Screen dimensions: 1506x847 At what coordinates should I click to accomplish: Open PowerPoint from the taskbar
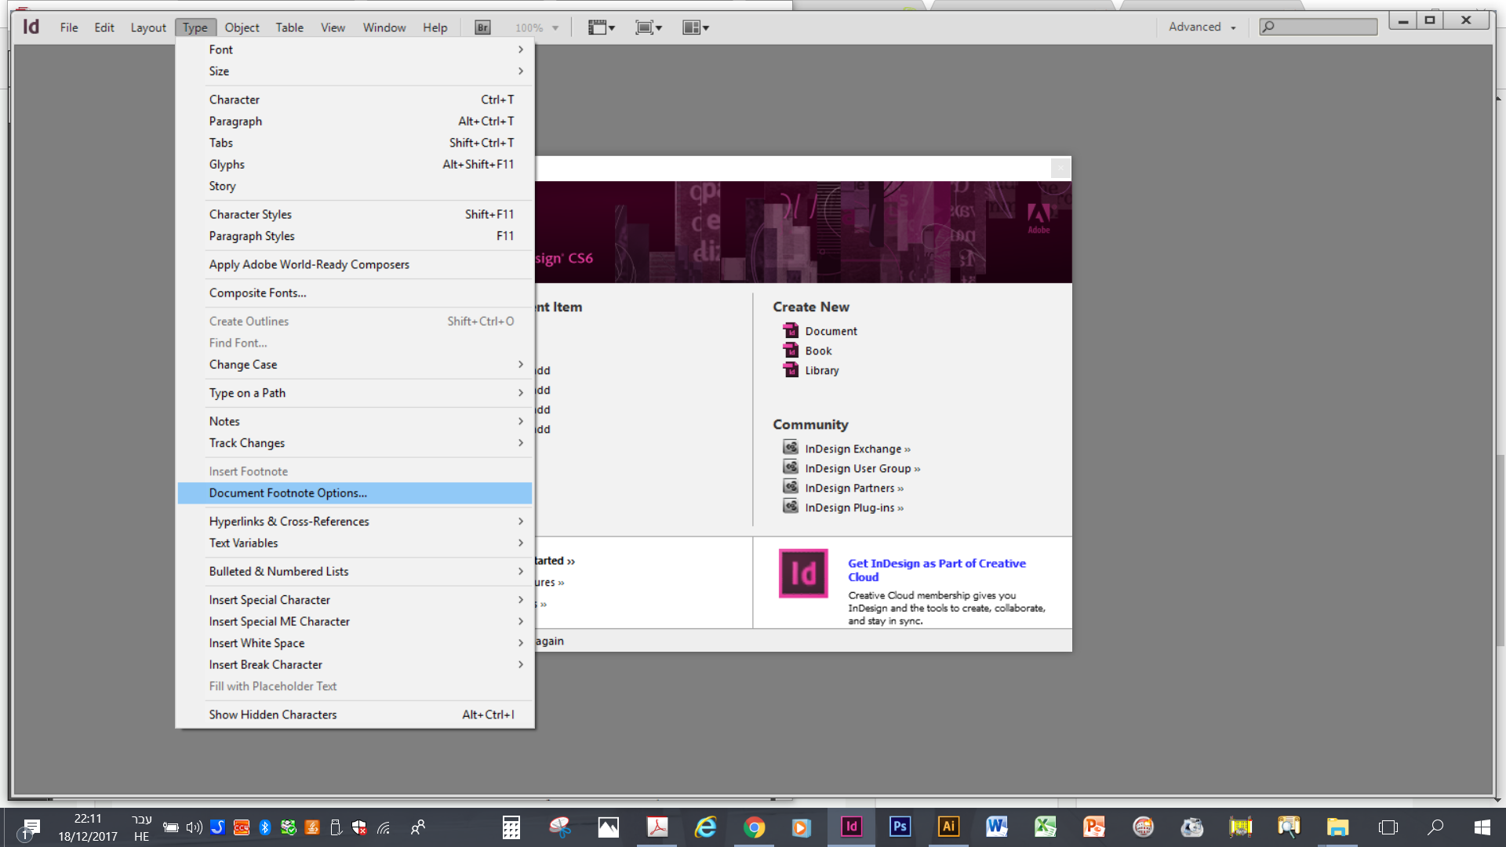tap(1094, 827)
